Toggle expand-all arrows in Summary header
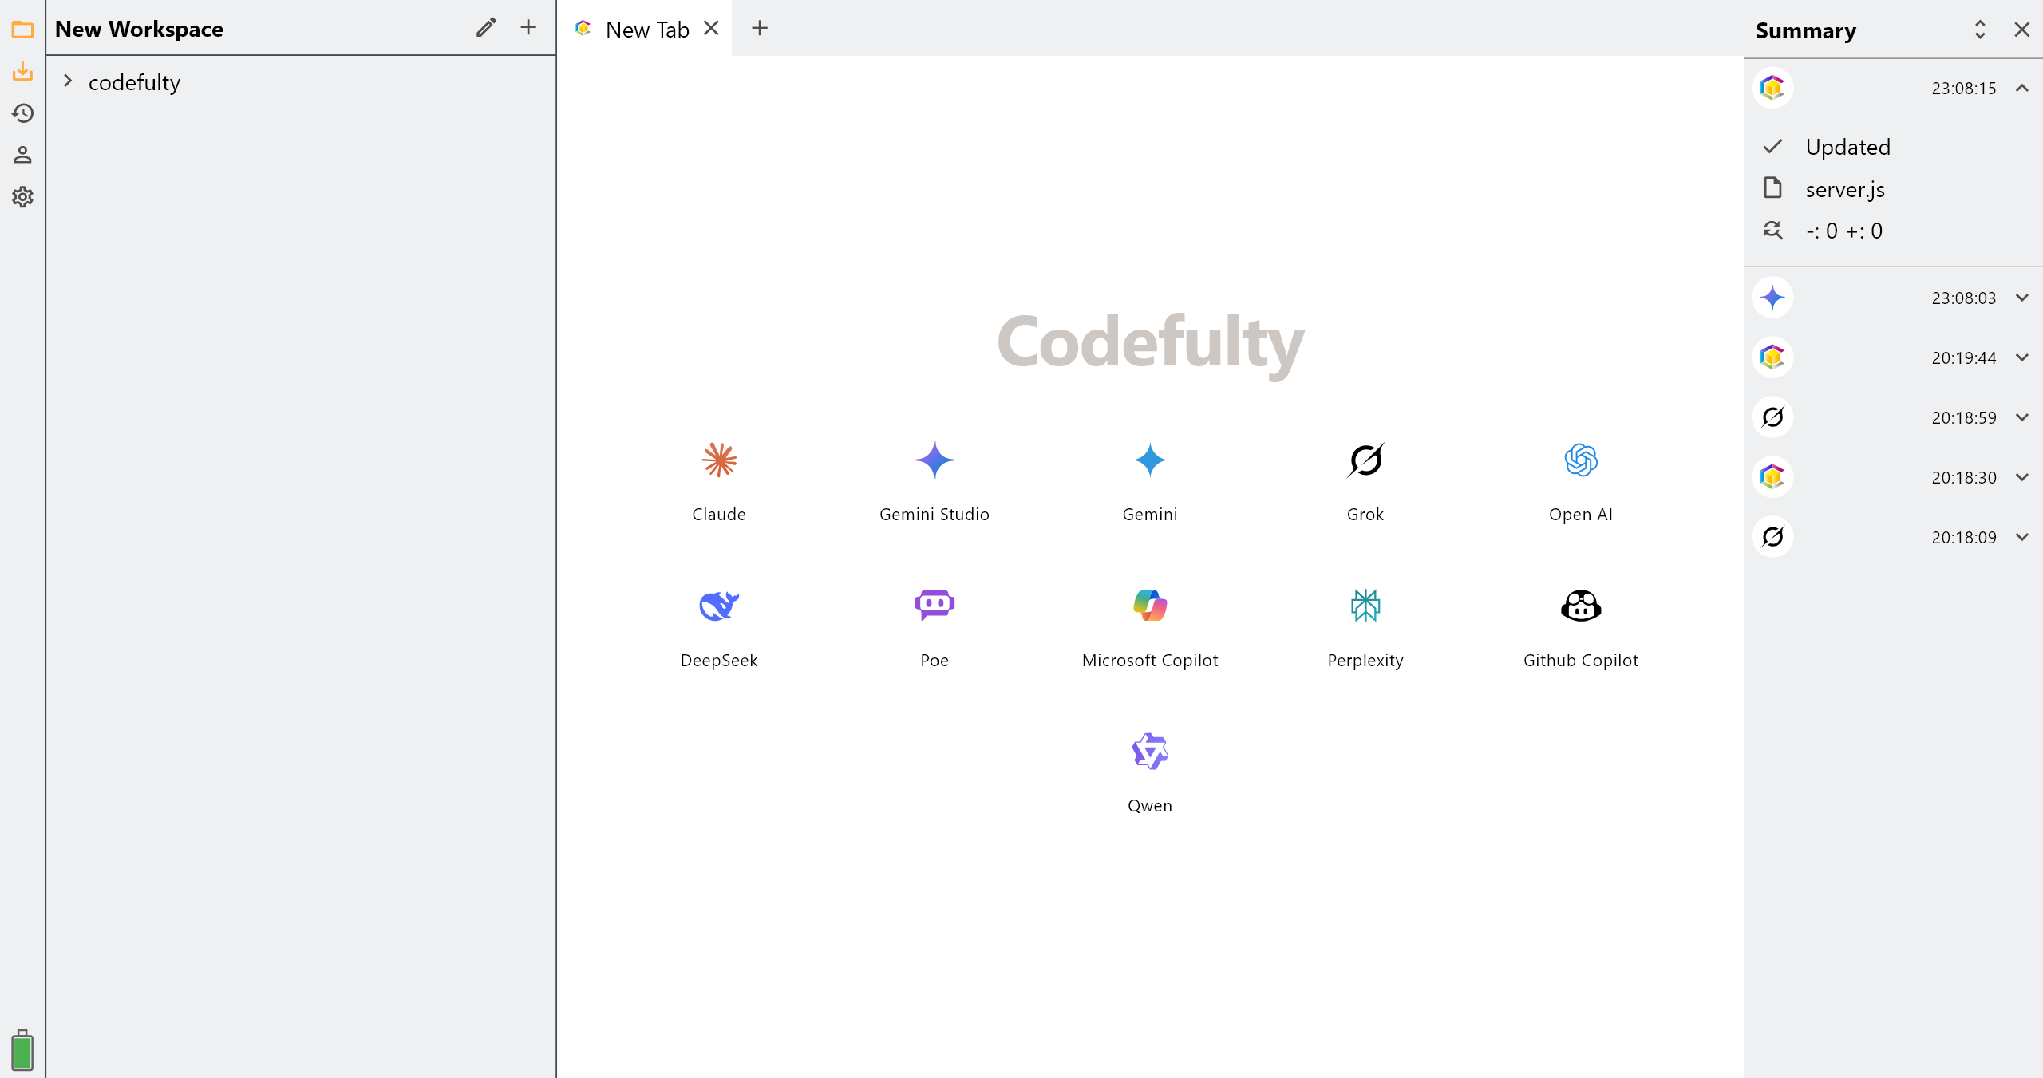Screen dimensions: 2043x1078 coord(1980,30)
